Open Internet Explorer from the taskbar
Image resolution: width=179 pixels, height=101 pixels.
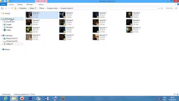(x=6, y=98)
